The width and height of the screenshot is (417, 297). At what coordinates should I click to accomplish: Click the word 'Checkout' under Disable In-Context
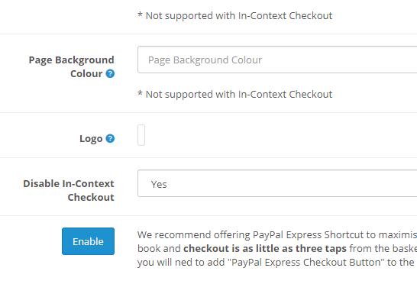[x=91, y=197]
